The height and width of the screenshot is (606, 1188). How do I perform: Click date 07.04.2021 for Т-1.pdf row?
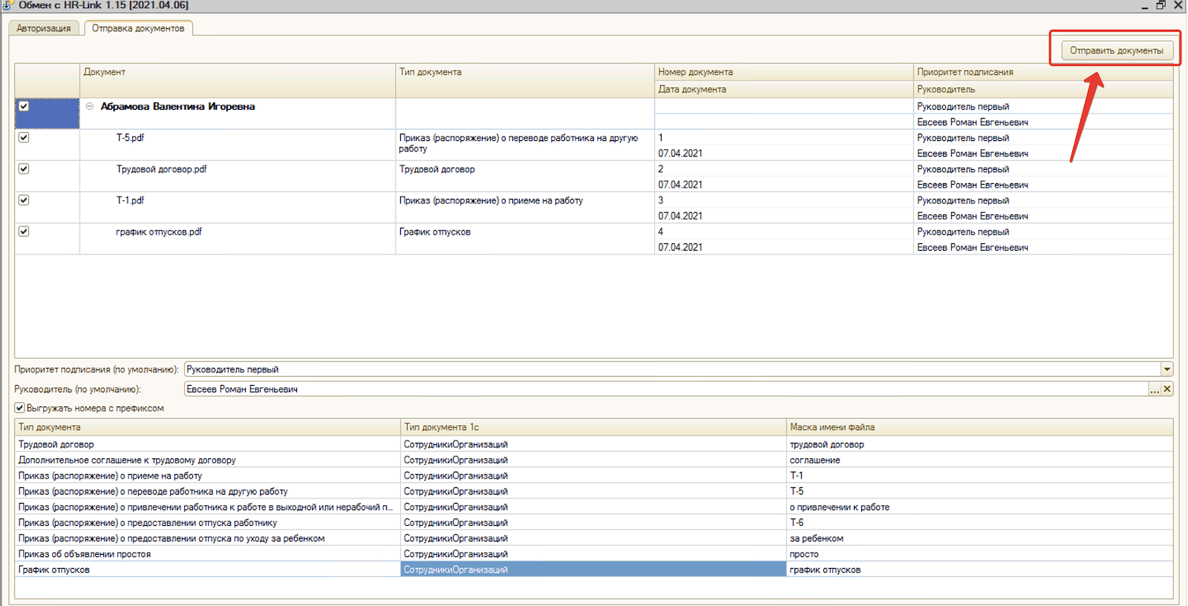click(x=784, y=216)
